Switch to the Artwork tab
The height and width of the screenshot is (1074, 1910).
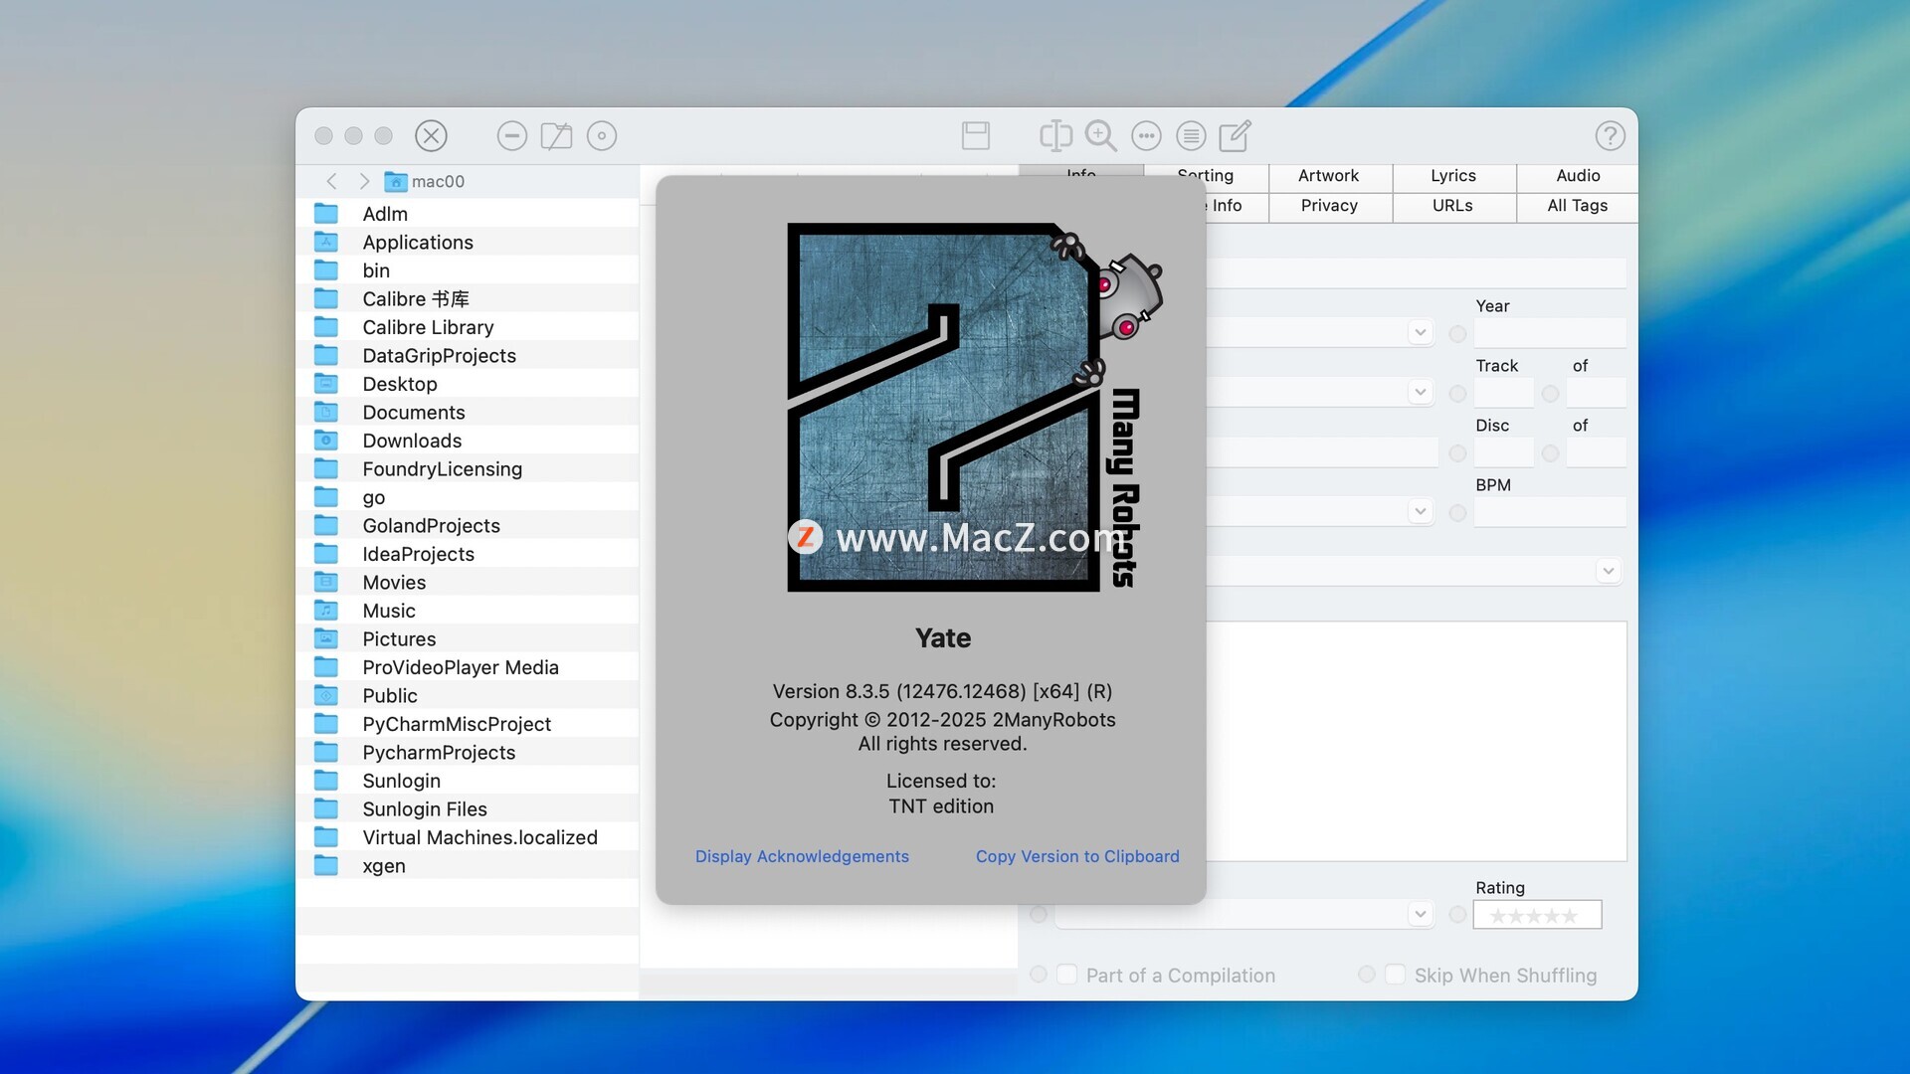[x=1328, y=176]
